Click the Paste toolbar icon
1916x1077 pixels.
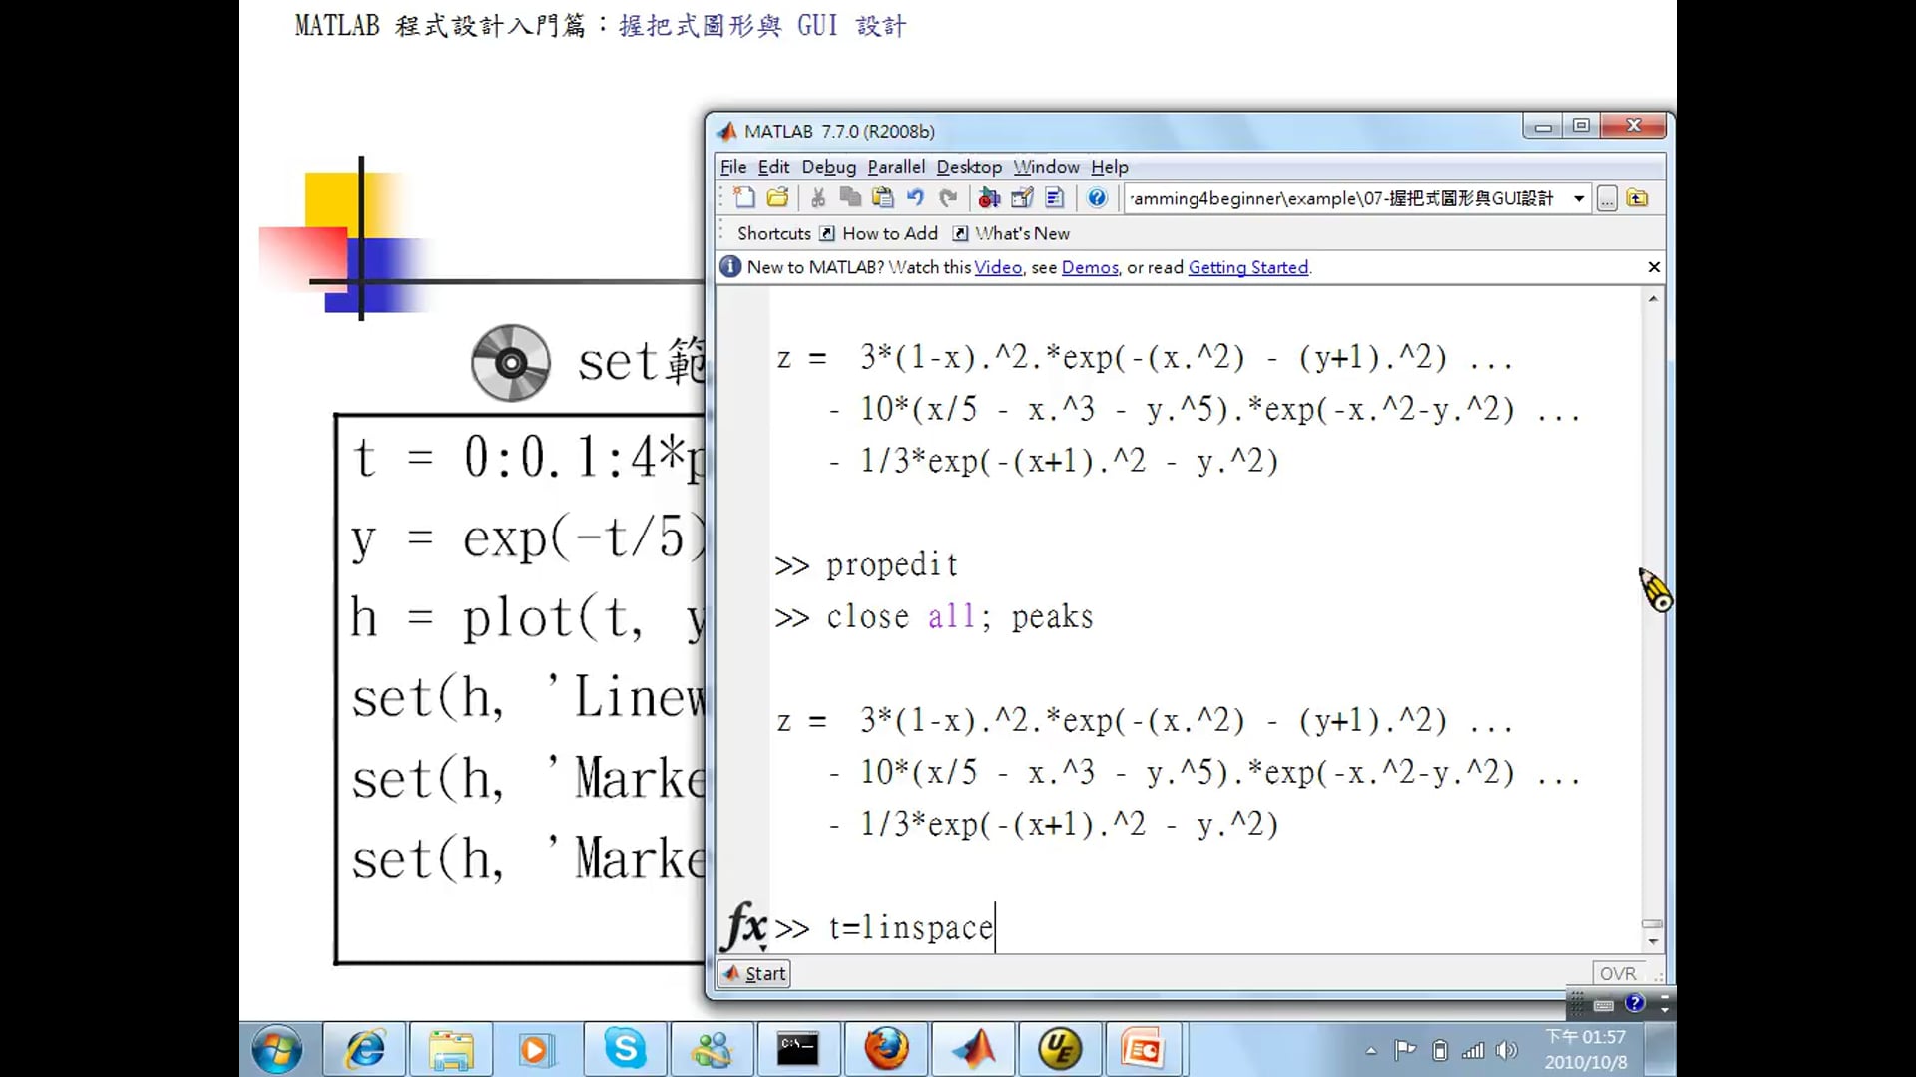882,198
